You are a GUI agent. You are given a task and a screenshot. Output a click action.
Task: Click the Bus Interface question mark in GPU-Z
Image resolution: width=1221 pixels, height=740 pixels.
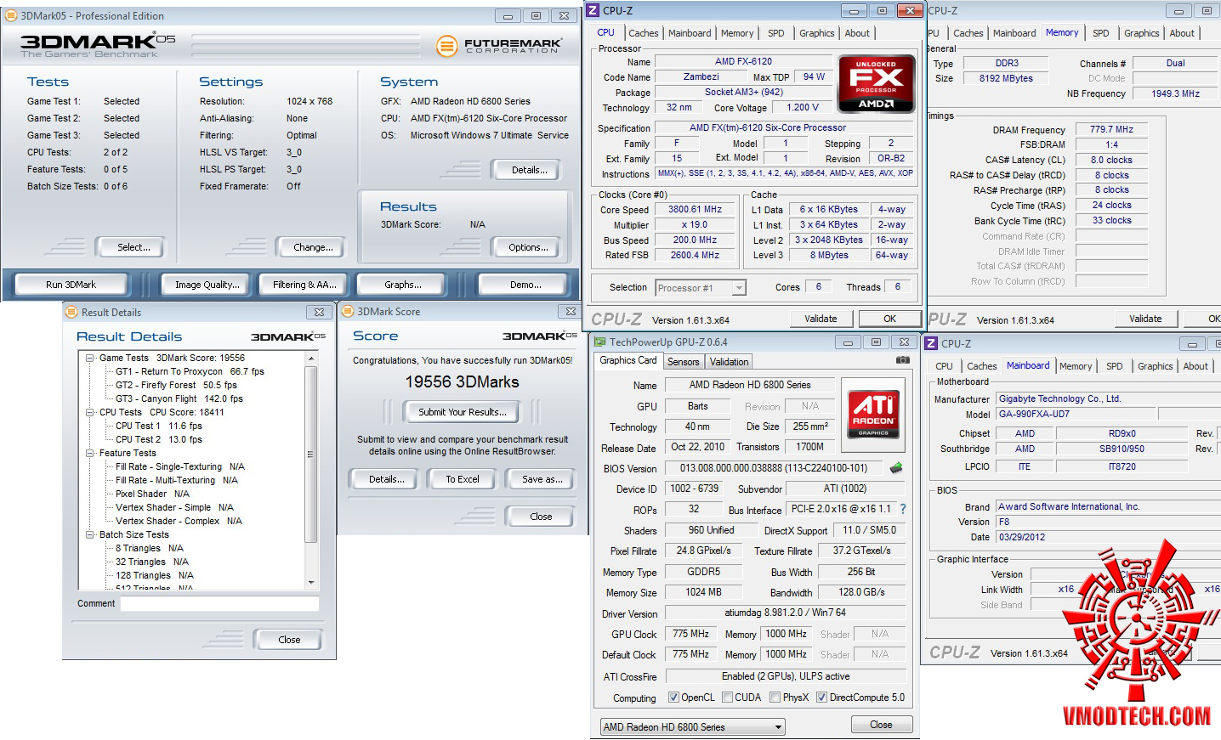(x=903, y=509)
